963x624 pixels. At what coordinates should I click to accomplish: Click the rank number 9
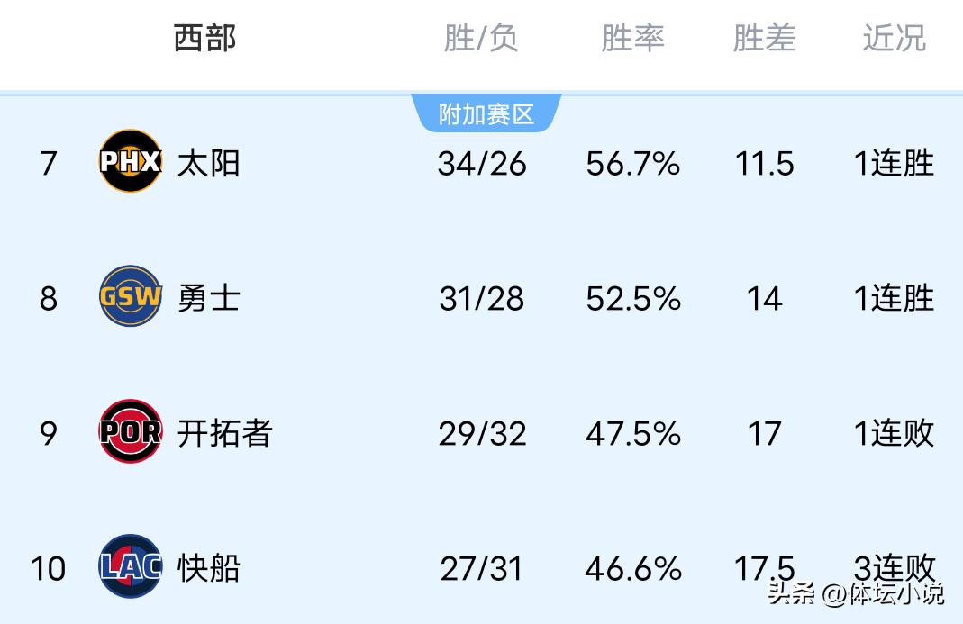coord(49,433)
